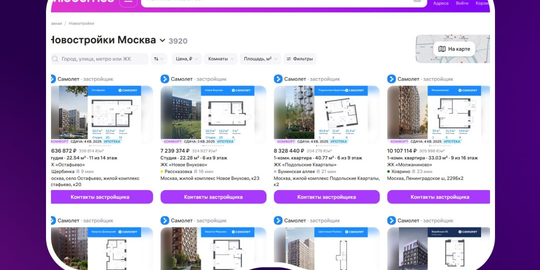Image resolution: width=540 pixels, height=270 pixels.
Task: Click the price 8 328 440 ₽
Action: 289,151
